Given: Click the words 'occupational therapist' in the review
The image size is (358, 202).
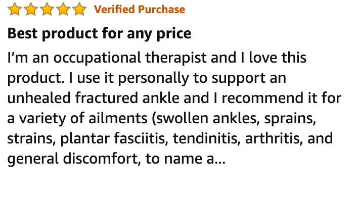Looking at the screenshot, I should (130, 58).
